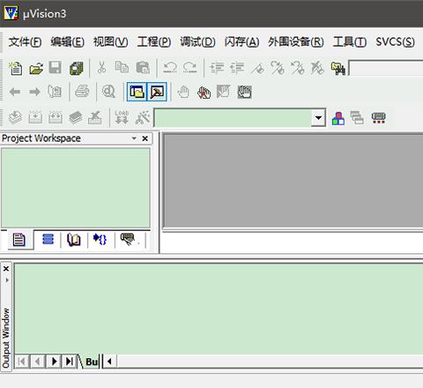Click the navigate forward arrow icon

[34, 92]
